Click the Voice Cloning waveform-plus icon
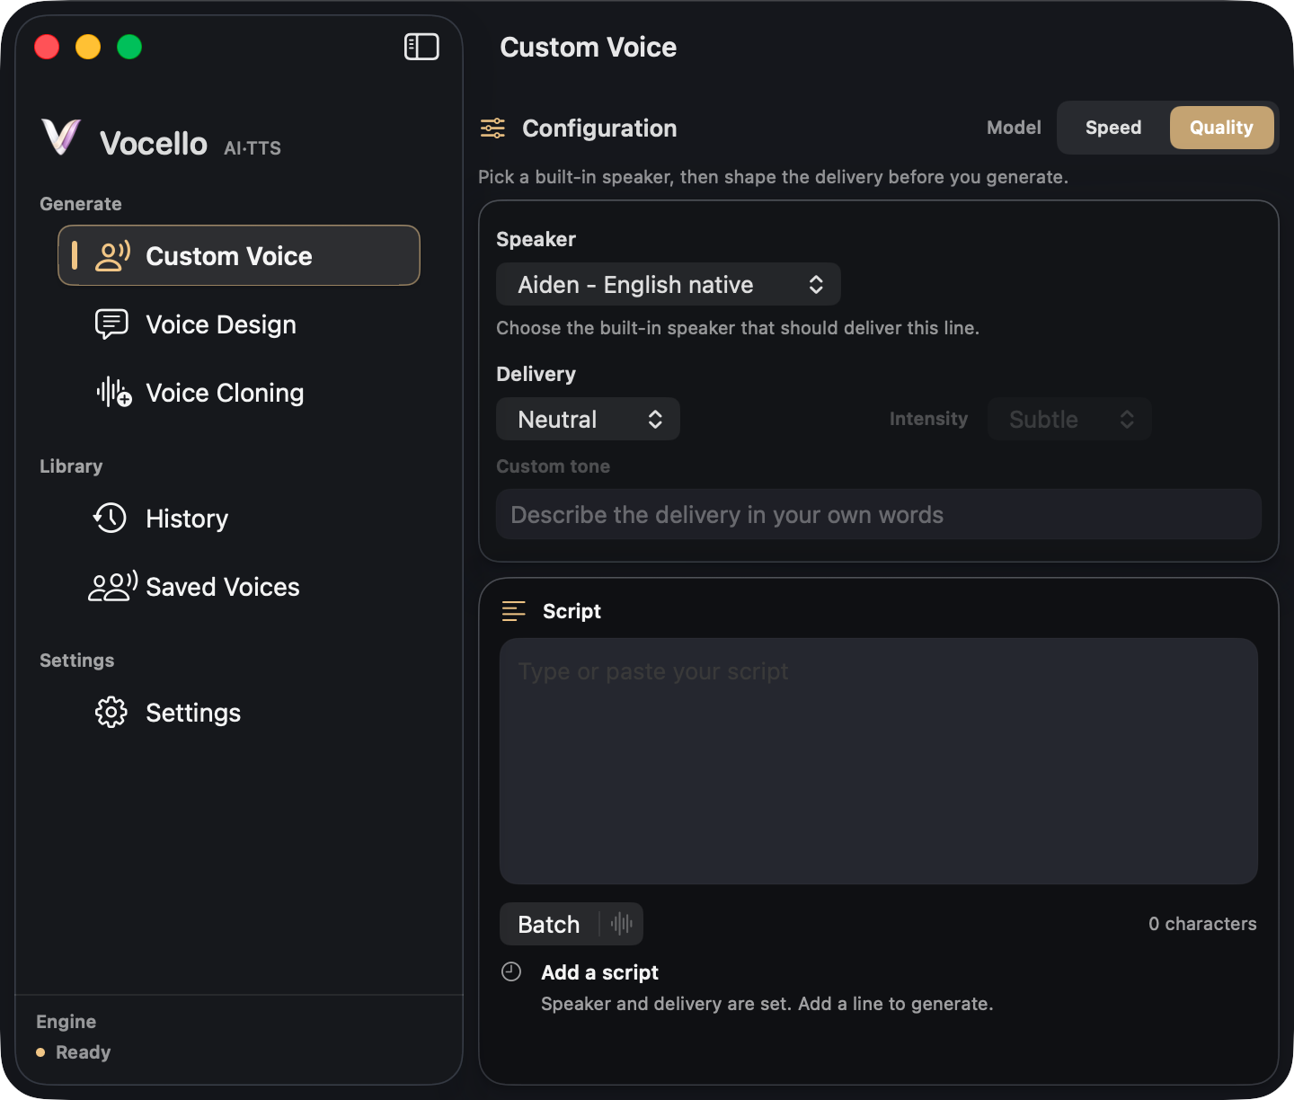The image size is (1294, 1100). coord(114,393)
